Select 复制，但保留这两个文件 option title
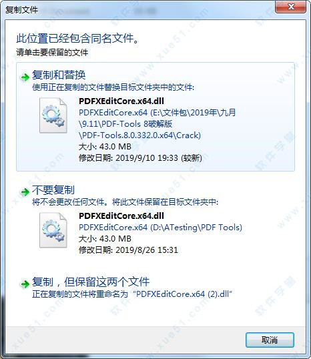 pyautogui.click(x=91, y=282)
